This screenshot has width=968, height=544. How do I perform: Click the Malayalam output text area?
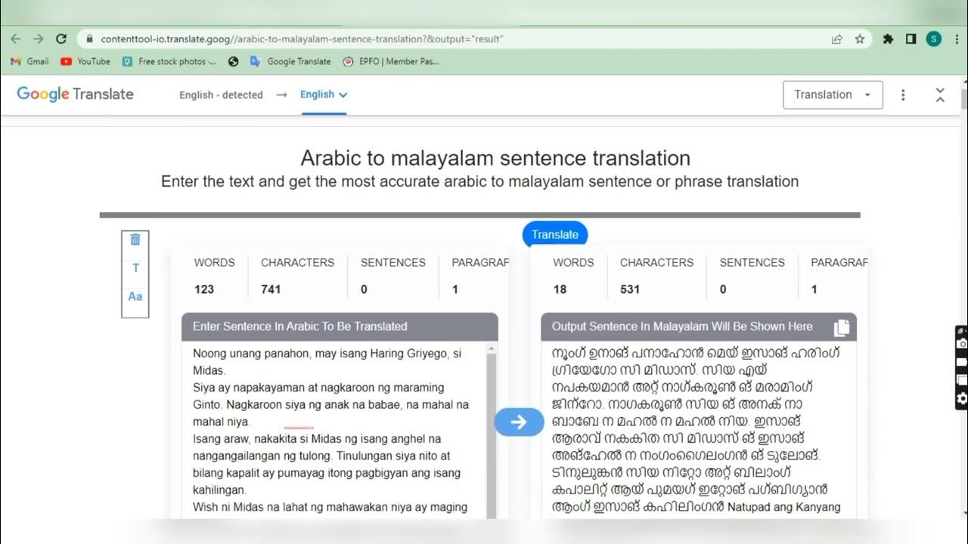click(699, 431)
